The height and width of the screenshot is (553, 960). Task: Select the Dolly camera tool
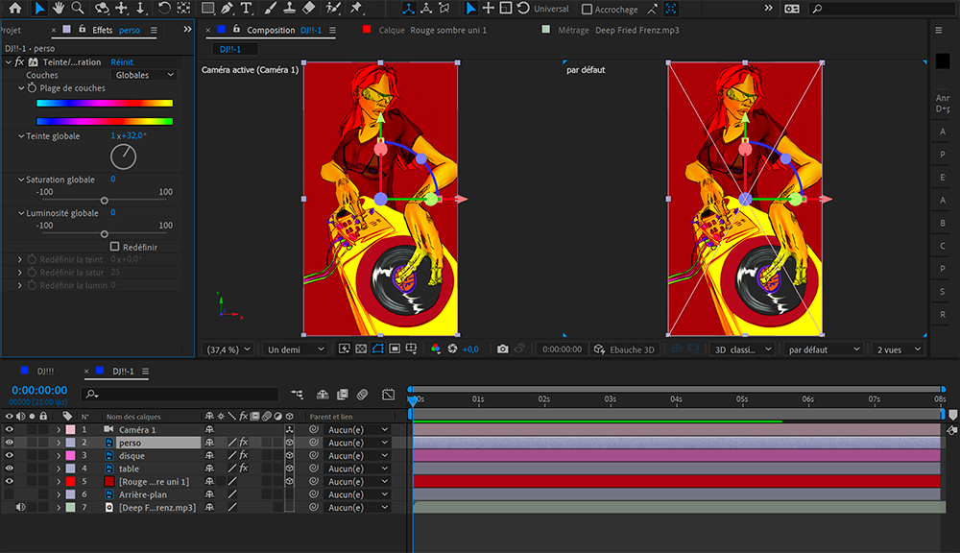tap(141, 8)
